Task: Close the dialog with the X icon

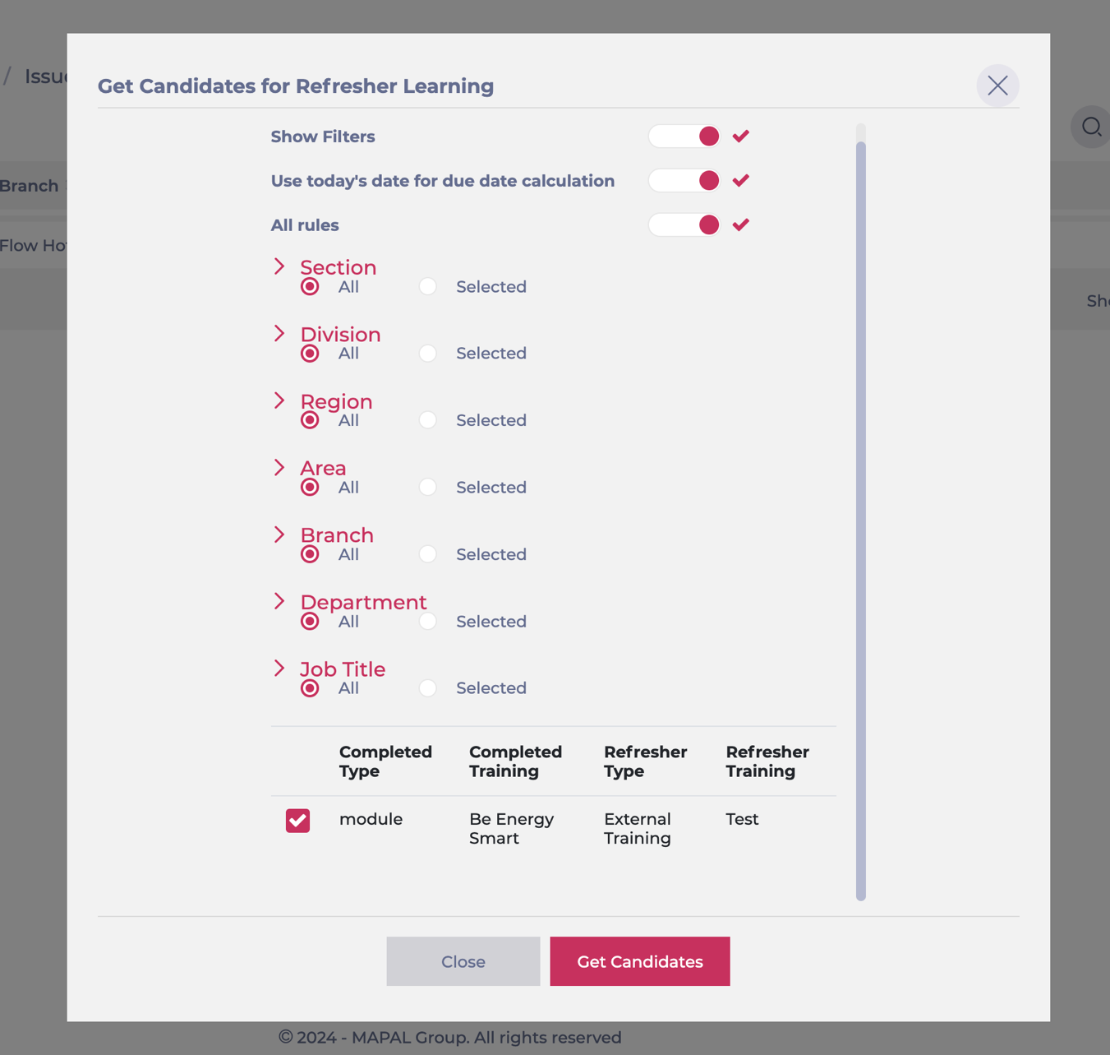Action: click(x=997, y=86)
